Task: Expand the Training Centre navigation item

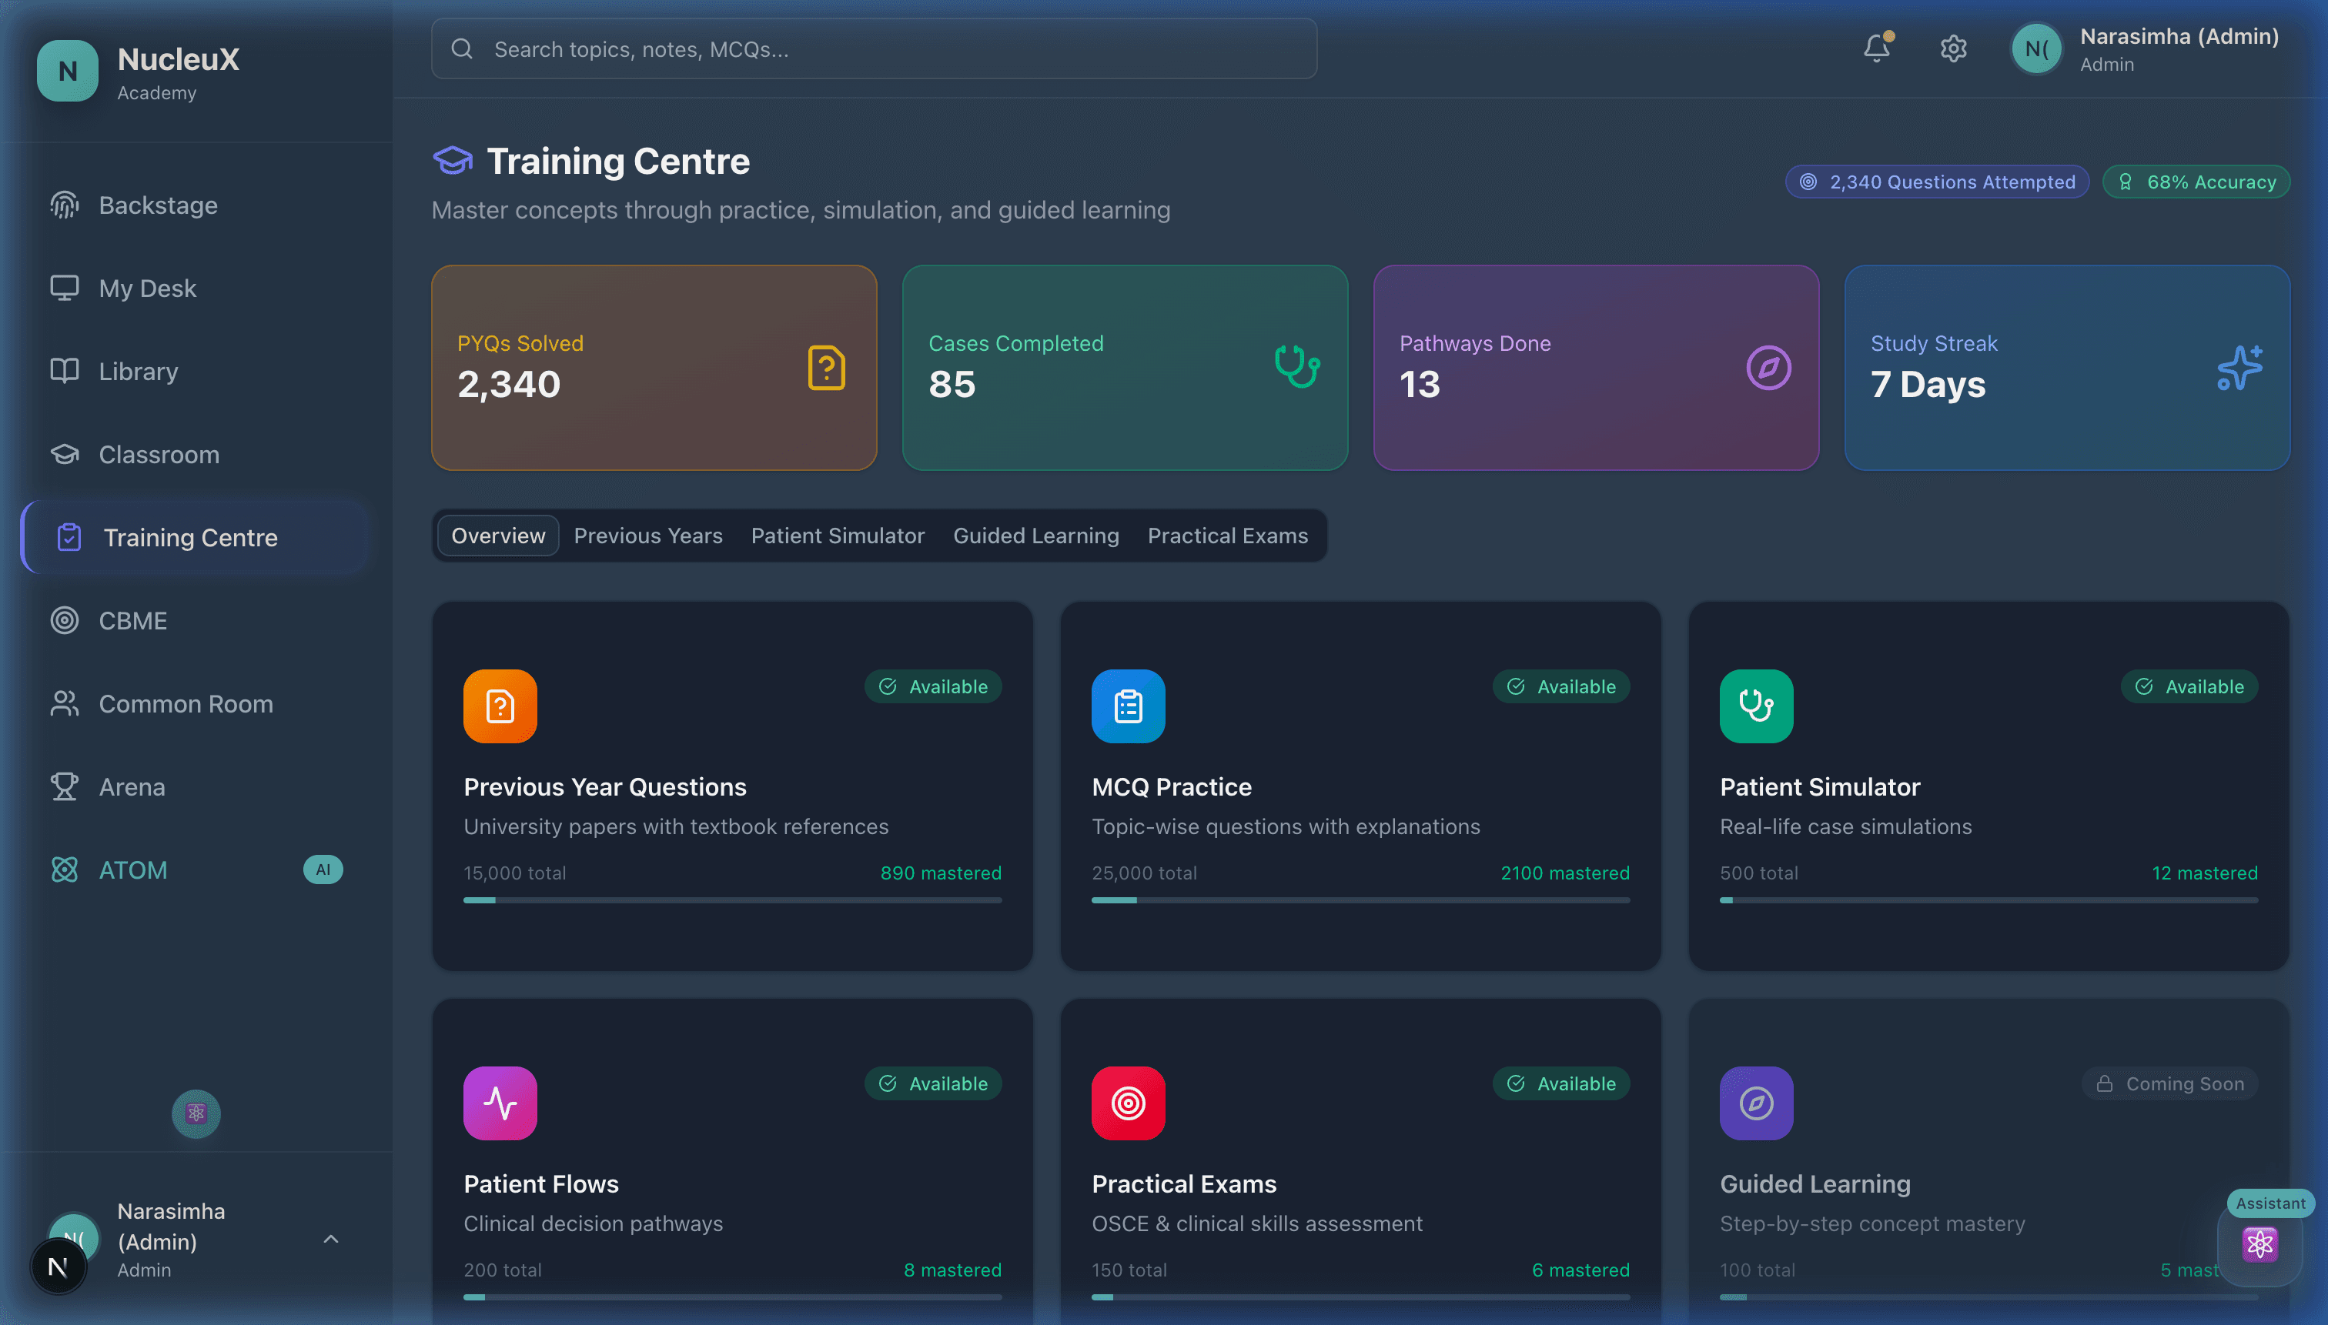Action: point(189,537)
